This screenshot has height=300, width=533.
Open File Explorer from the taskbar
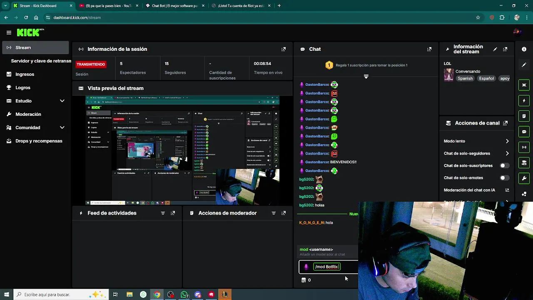[x=130, y=295]
